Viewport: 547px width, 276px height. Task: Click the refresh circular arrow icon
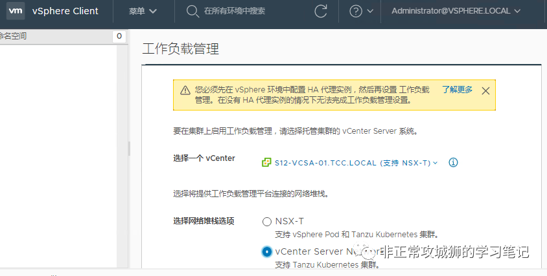pos(321,11)
